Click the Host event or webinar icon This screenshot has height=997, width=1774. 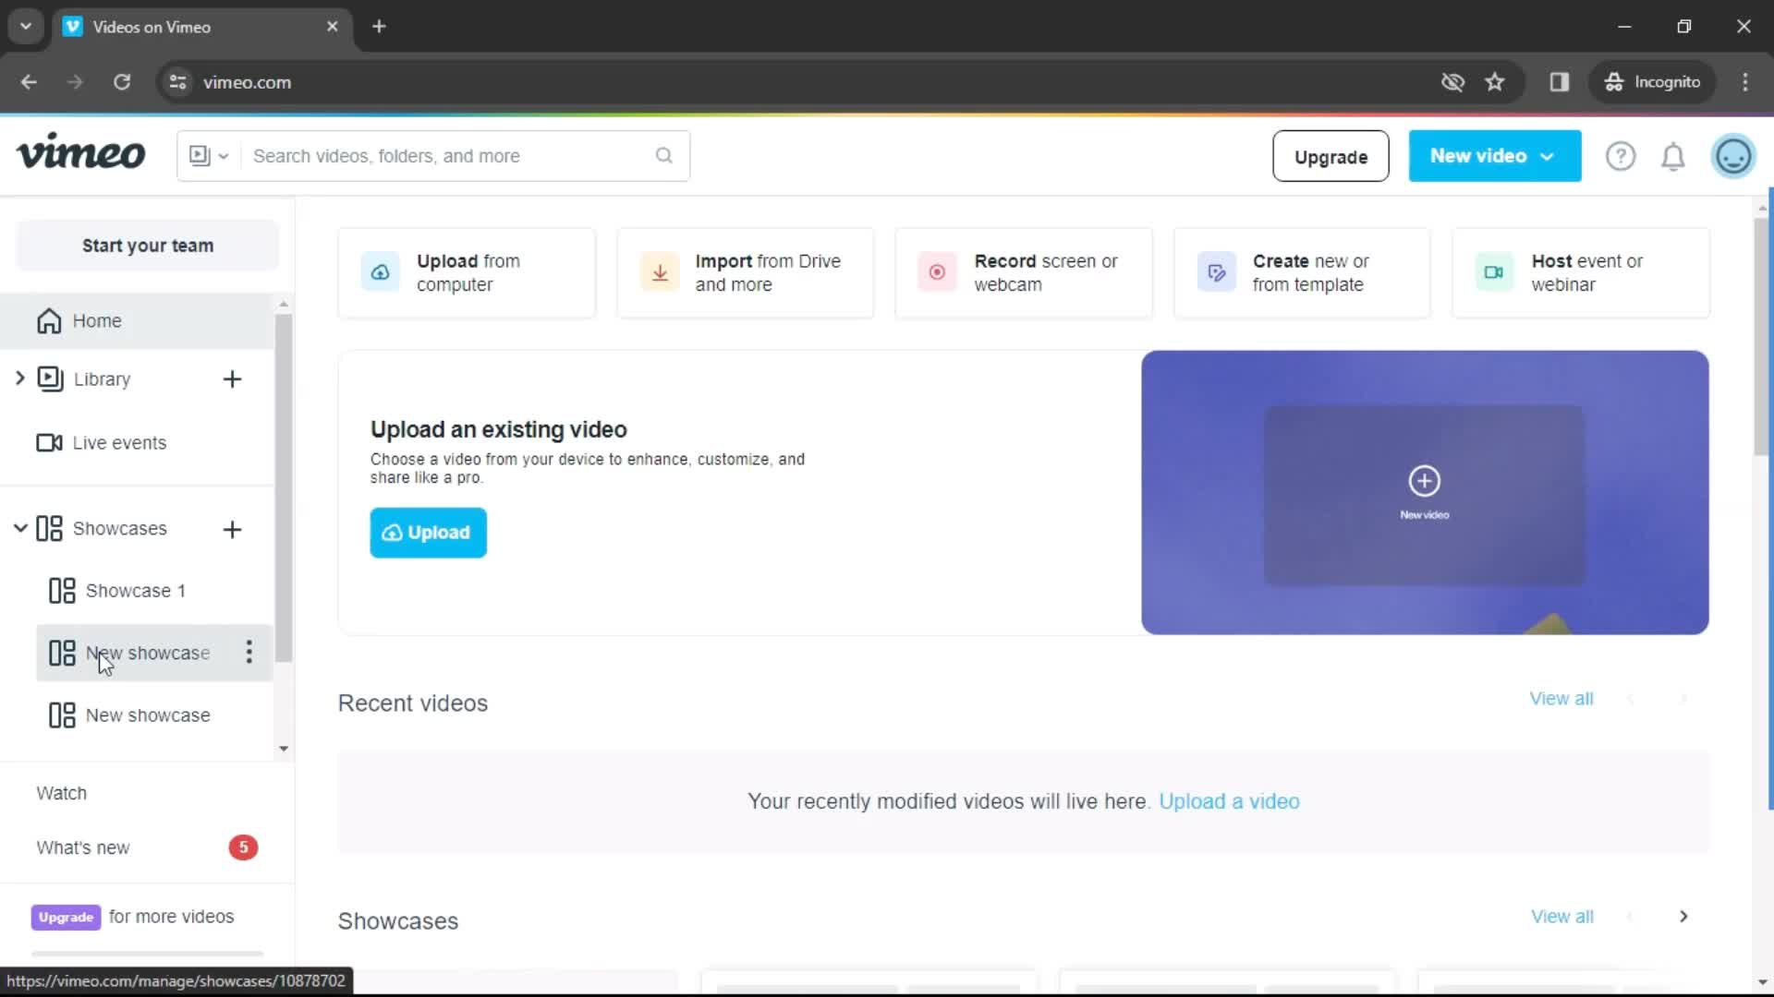click(1492, 271)
